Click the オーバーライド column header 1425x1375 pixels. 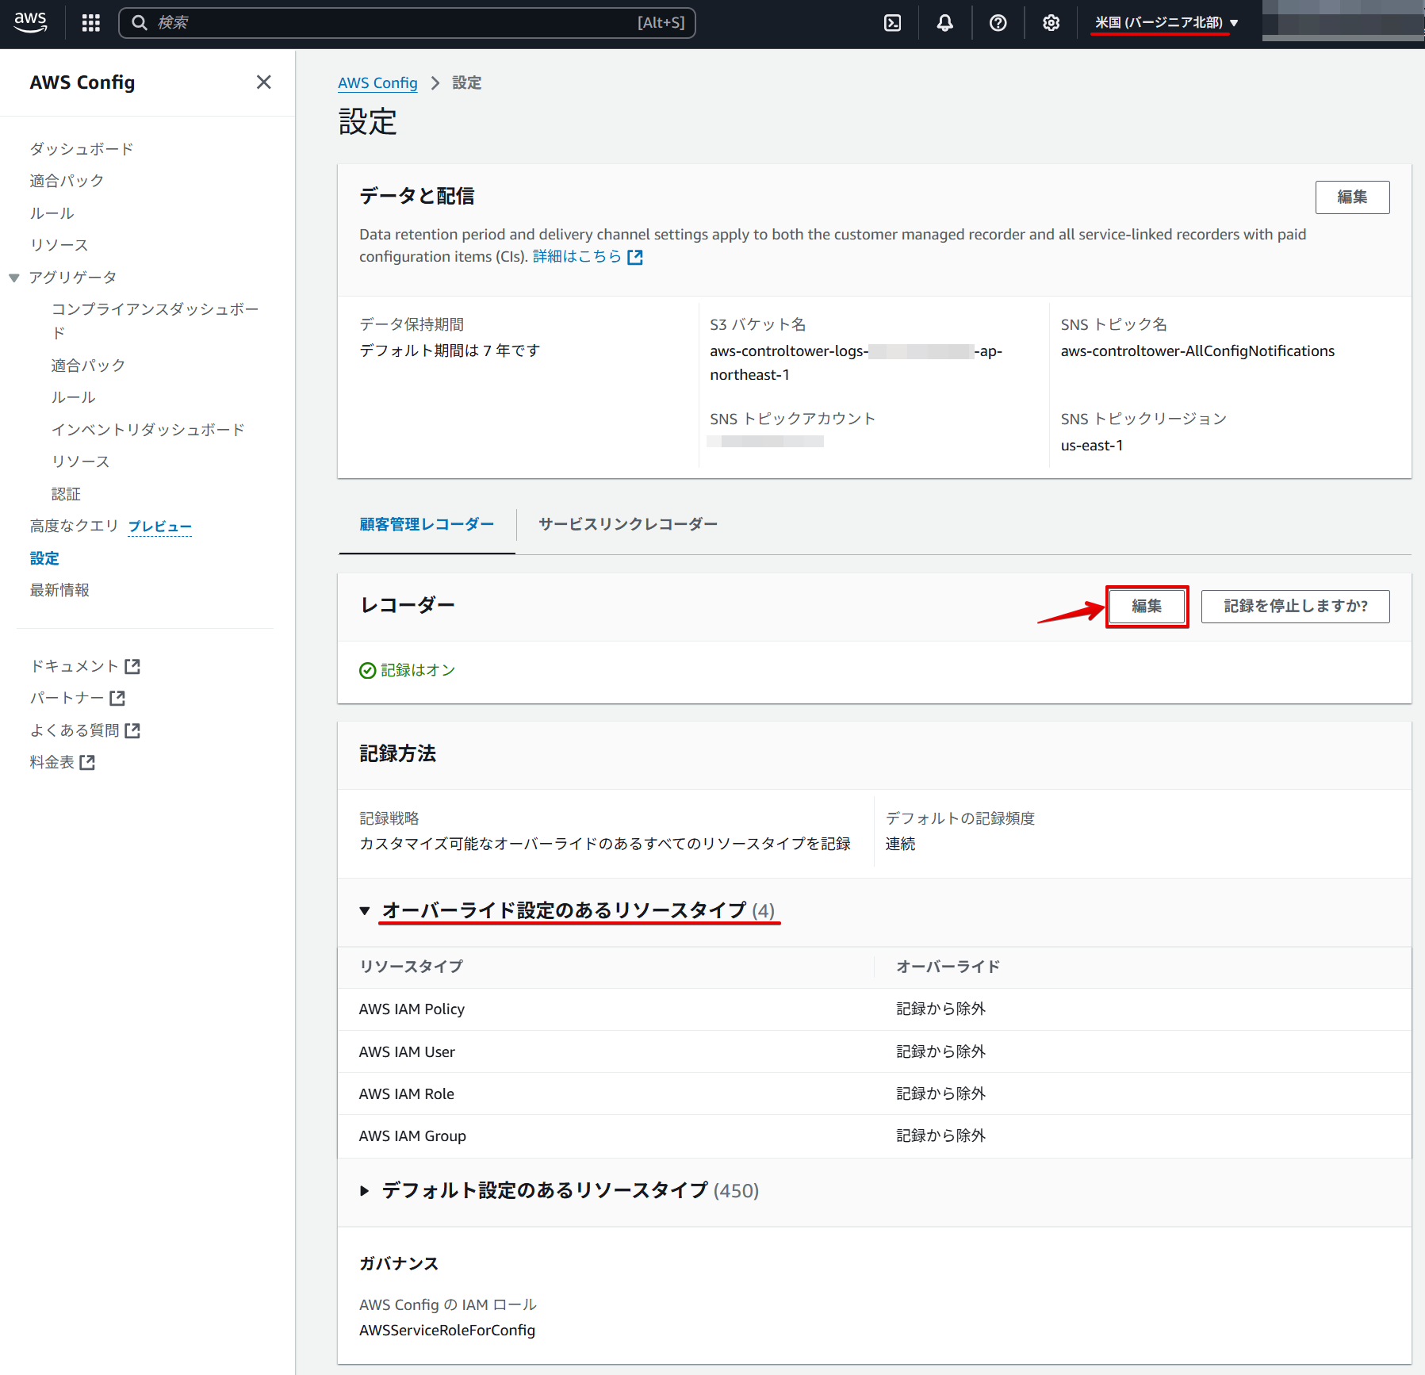coord(948,967)
